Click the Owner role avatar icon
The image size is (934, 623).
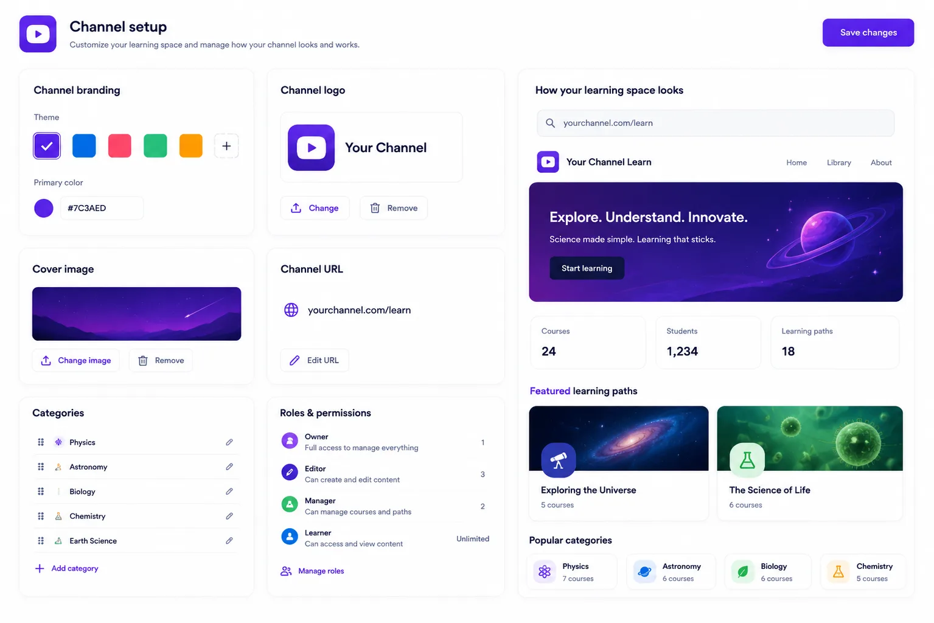[290, 440]
